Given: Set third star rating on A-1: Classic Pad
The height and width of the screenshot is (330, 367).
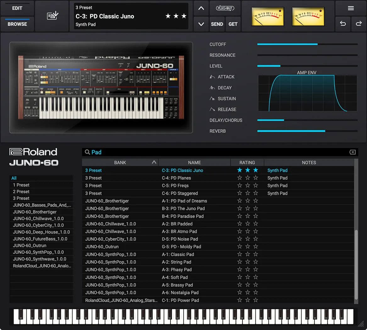Looking at the screenshot, I should coord(255,254).
